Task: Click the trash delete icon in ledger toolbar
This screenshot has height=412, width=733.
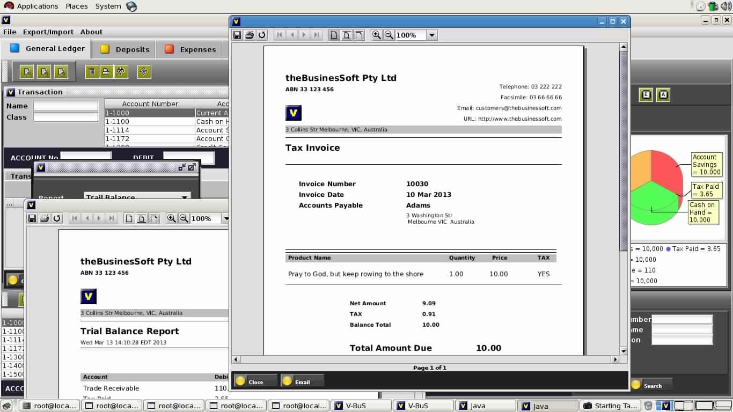Action: [92, 71]
